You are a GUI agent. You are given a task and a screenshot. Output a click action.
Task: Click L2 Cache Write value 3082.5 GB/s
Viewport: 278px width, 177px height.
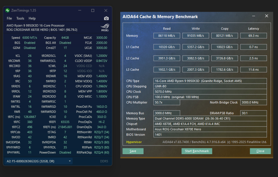tap(196, 58)
